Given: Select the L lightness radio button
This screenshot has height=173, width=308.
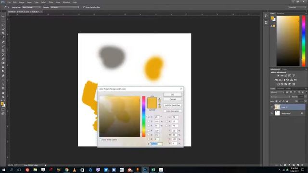Looking at the screenshot, I should click(x=167, y=117).
